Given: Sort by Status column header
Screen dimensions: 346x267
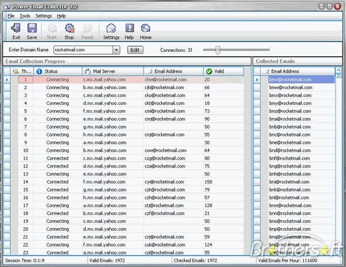Looking at the screenshot, I should [58, 72].
